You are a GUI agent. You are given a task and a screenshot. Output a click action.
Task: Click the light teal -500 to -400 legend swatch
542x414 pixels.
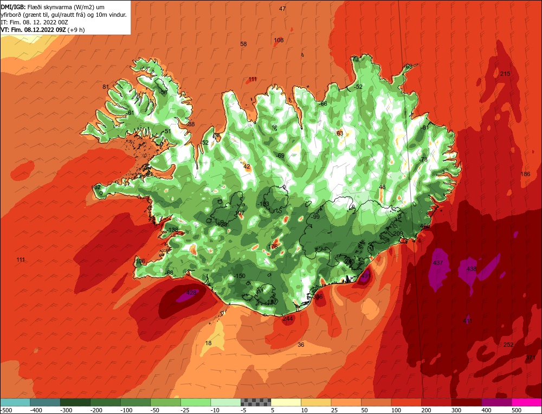pos(15,403)
